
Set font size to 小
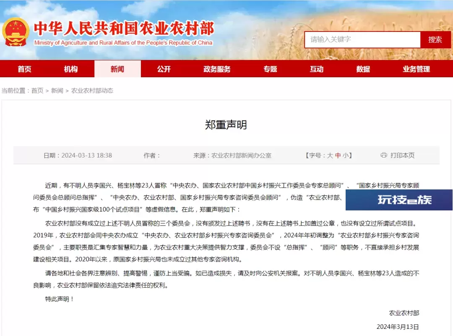pos(346,155)
